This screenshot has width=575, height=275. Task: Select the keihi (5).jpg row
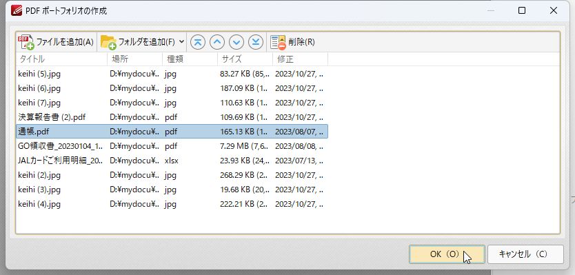[172, 74]
